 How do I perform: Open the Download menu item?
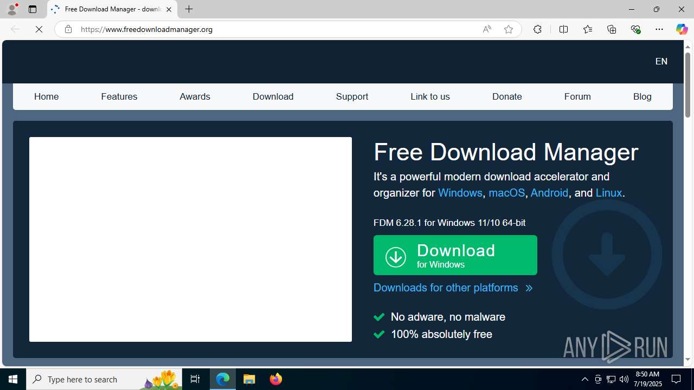click(273, 96)
